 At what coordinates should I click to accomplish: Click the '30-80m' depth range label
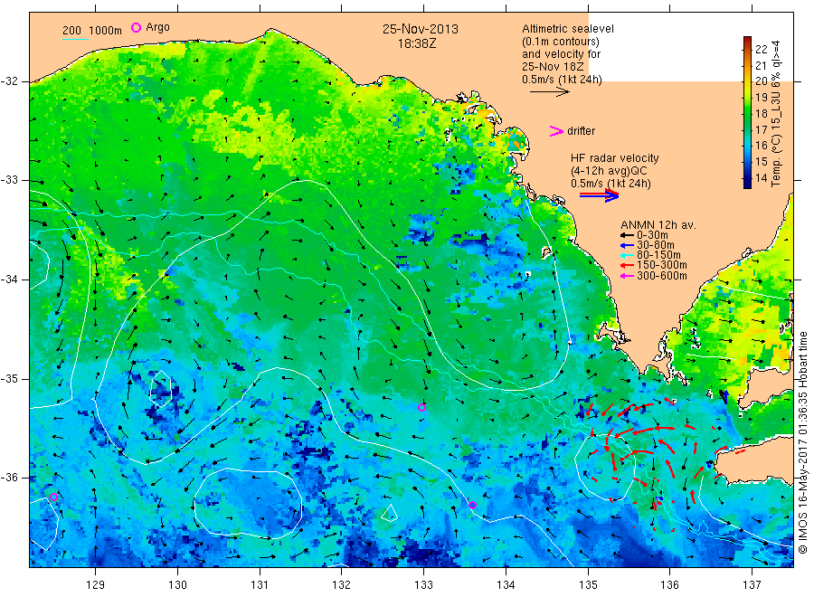tap(656, 245)
